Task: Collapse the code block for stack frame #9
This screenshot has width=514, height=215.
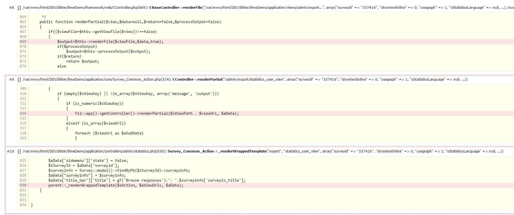Action: (19, 80)
